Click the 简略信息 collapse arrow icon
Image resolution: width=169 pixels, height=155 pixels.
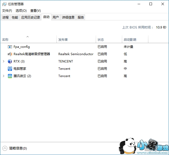[5, 148]
